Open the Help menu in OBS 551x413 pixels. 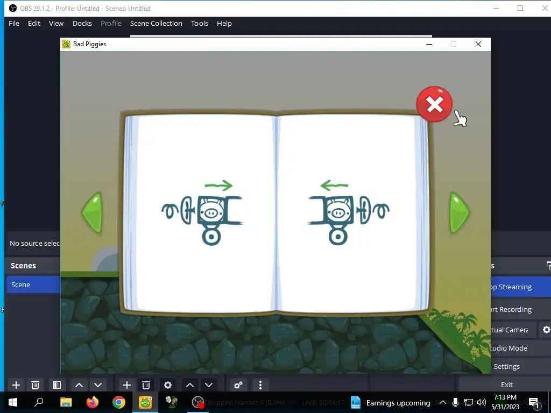coord(224,23)
